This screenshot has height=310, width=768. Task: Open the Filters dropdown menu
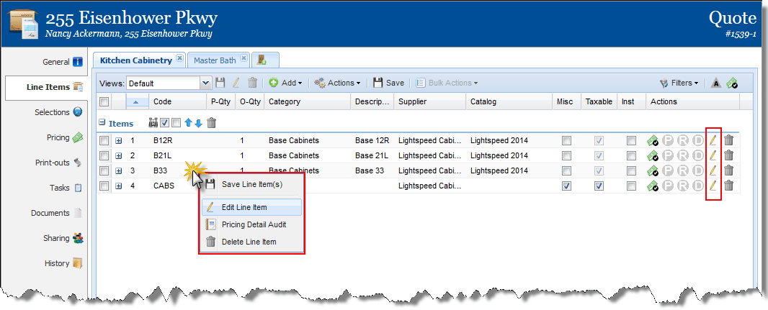679,83
